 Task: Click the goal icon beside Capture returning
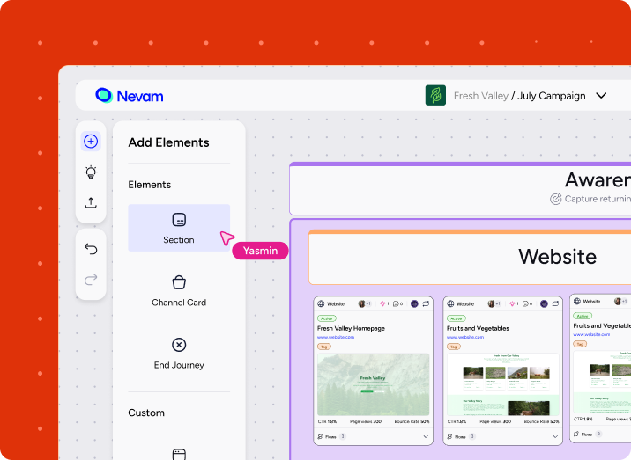coord(556,199)
